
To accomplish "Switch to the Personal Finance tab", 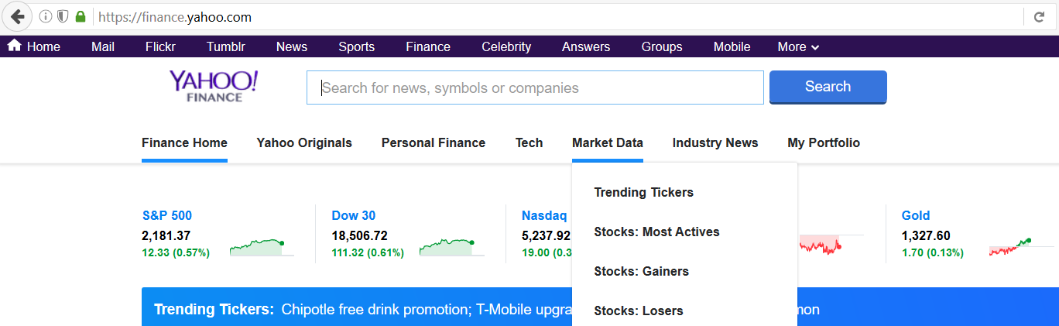I will pos(433,142).
